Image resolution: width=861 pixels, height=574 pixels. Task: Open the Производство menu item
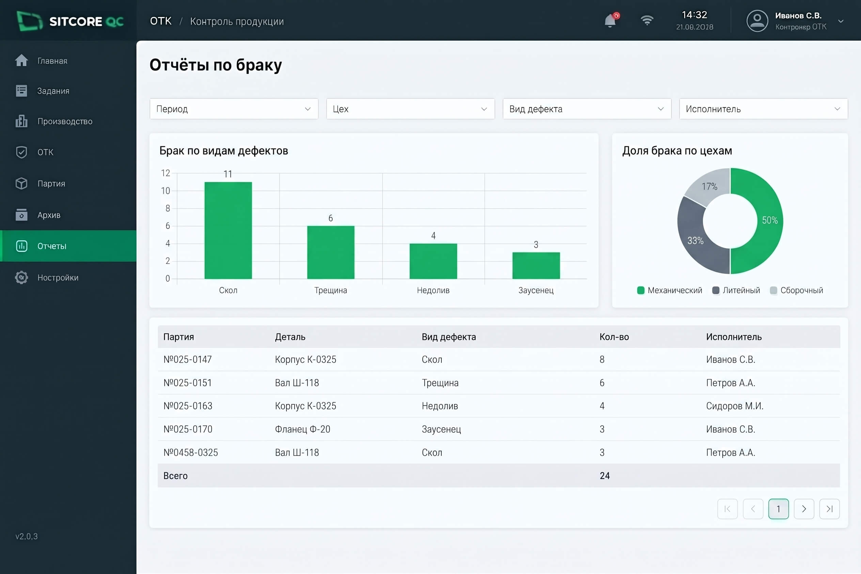tap(68, 121)
